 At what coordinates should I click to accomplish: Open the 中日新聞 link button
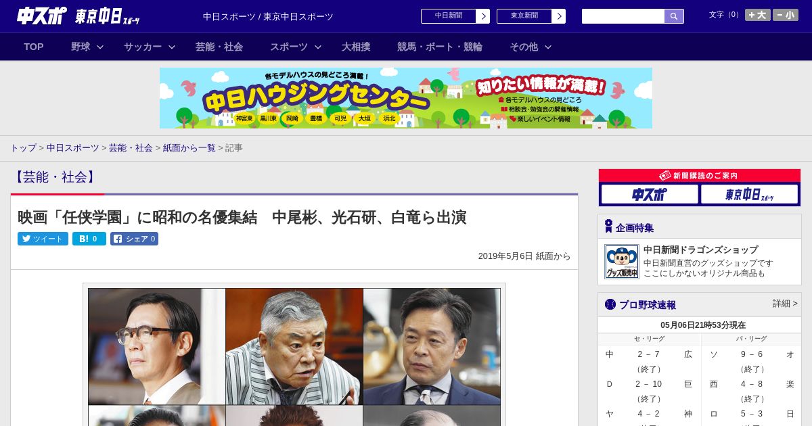[448, 16]
